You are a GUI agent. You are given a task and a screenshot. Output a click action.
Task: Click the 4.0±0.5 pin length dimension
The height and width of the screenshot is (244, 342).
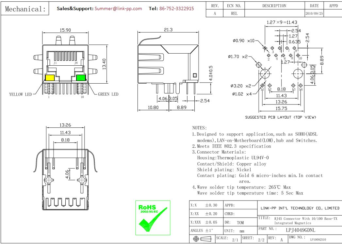coord(211,73)
